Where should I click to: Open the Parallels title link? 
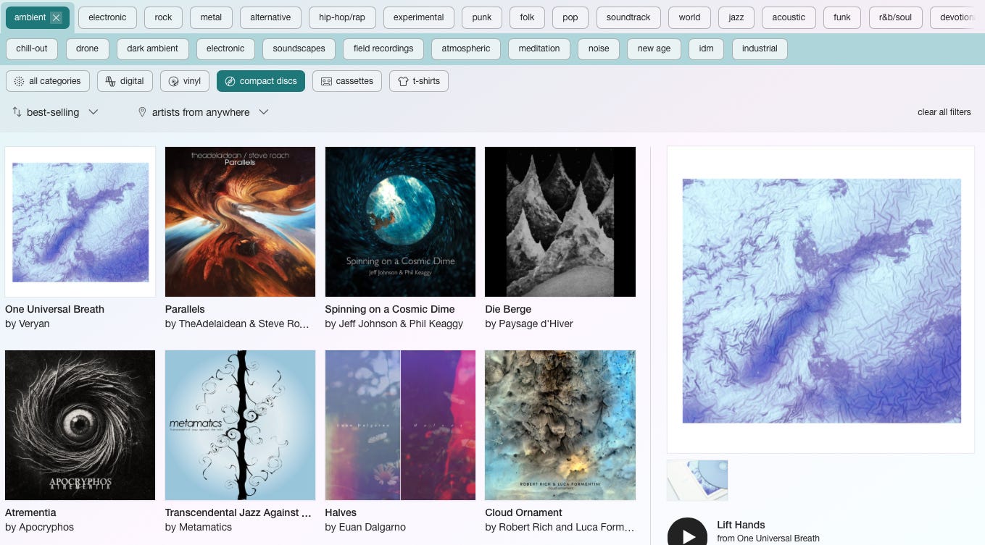pos(185,309)
